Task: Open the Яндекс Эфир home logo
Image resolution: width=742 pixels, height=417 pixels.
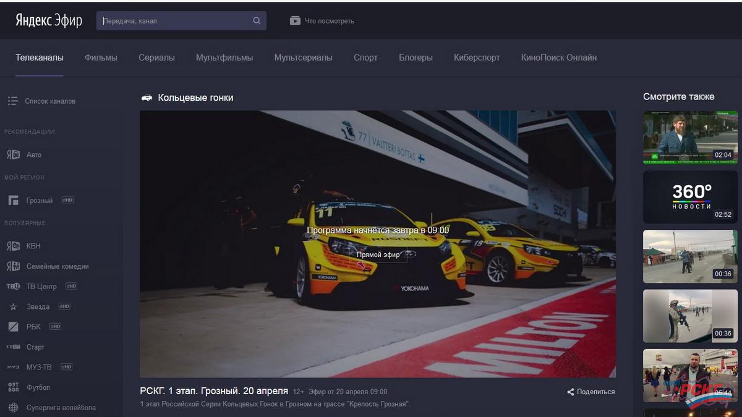Action: (x=49, y=20)
